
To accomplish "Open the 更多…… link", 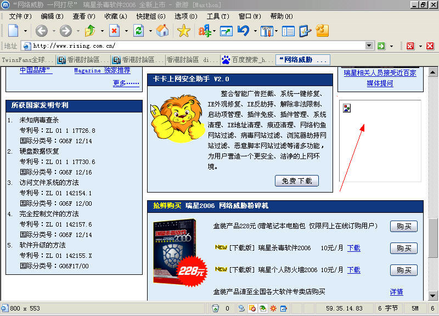I will pyautogui.click(x=126, y=83).
